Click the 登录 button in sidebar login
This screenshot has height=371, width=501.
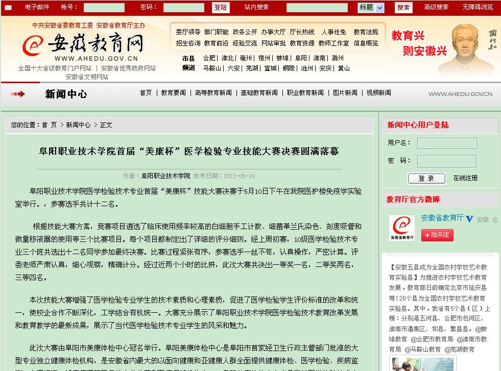pos(426,178)
